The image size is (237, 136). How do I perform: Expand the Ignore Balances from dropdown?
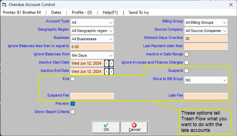tap(92, 55)
